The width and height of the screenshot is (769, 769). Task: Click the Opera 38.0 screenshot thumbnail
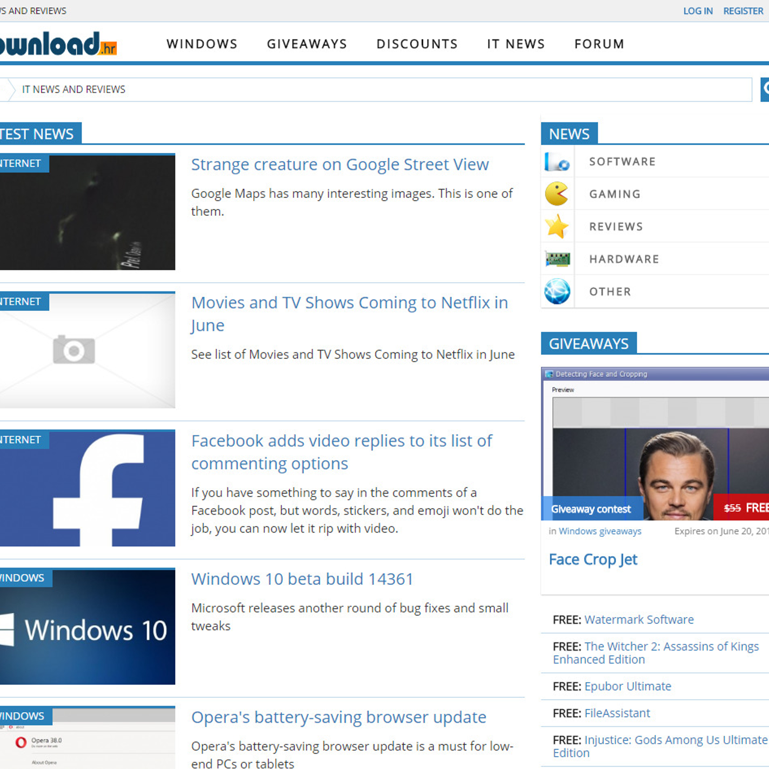click(x=87, y=738)
